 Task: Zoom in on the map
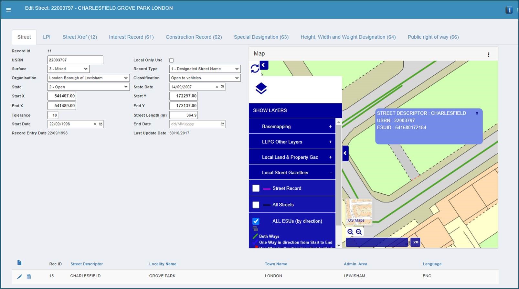350,232
